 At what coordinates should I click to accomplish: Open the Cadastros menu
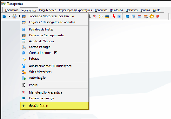12,10
